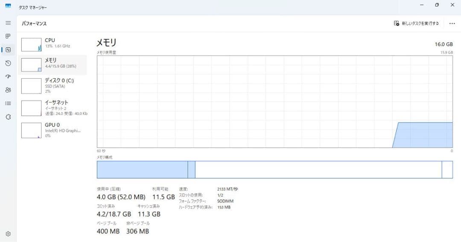Click the Task Manager app icon in title bar

8,6
